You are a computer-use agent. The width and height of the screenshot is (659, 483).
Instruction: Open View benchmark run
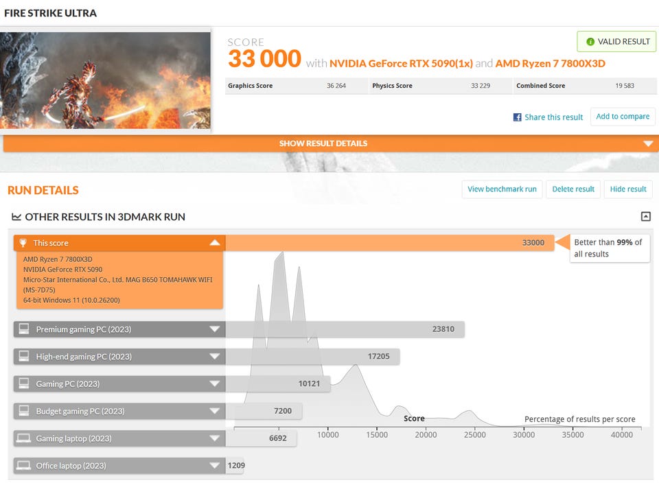502,189
